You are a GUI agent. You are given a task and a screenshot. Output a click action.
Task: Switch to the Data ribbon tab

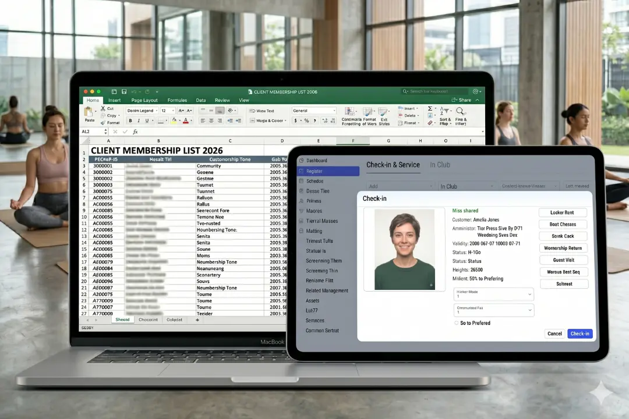(x=201, y=100)
